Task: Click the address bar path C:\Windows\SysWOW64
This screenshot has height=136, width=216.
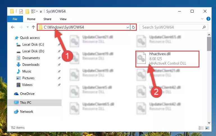Action: 64,27
